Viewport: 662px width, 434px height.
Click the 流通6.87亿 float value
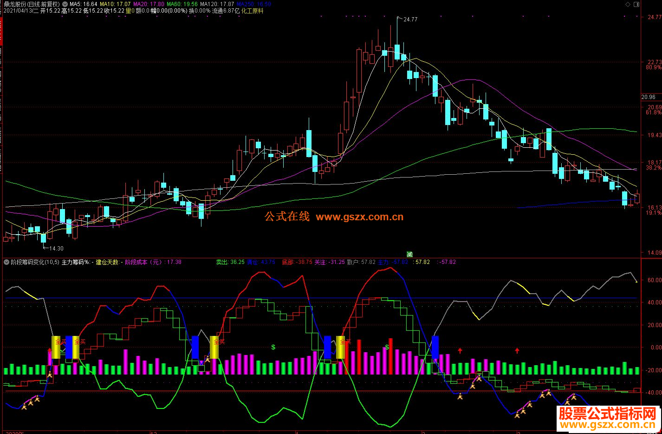point(226,11)
